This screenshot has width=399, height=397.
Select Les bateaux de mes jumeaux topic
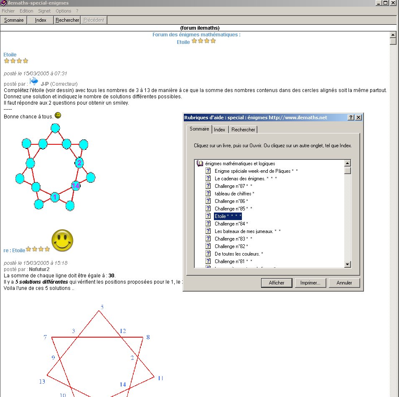tap(247, 231)
